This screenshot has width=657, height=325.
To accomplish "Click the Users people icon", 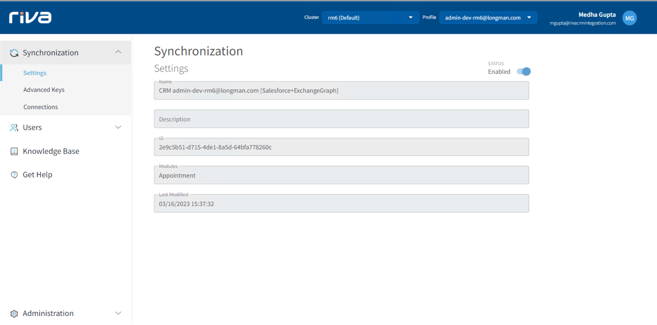I will point(14,128).
